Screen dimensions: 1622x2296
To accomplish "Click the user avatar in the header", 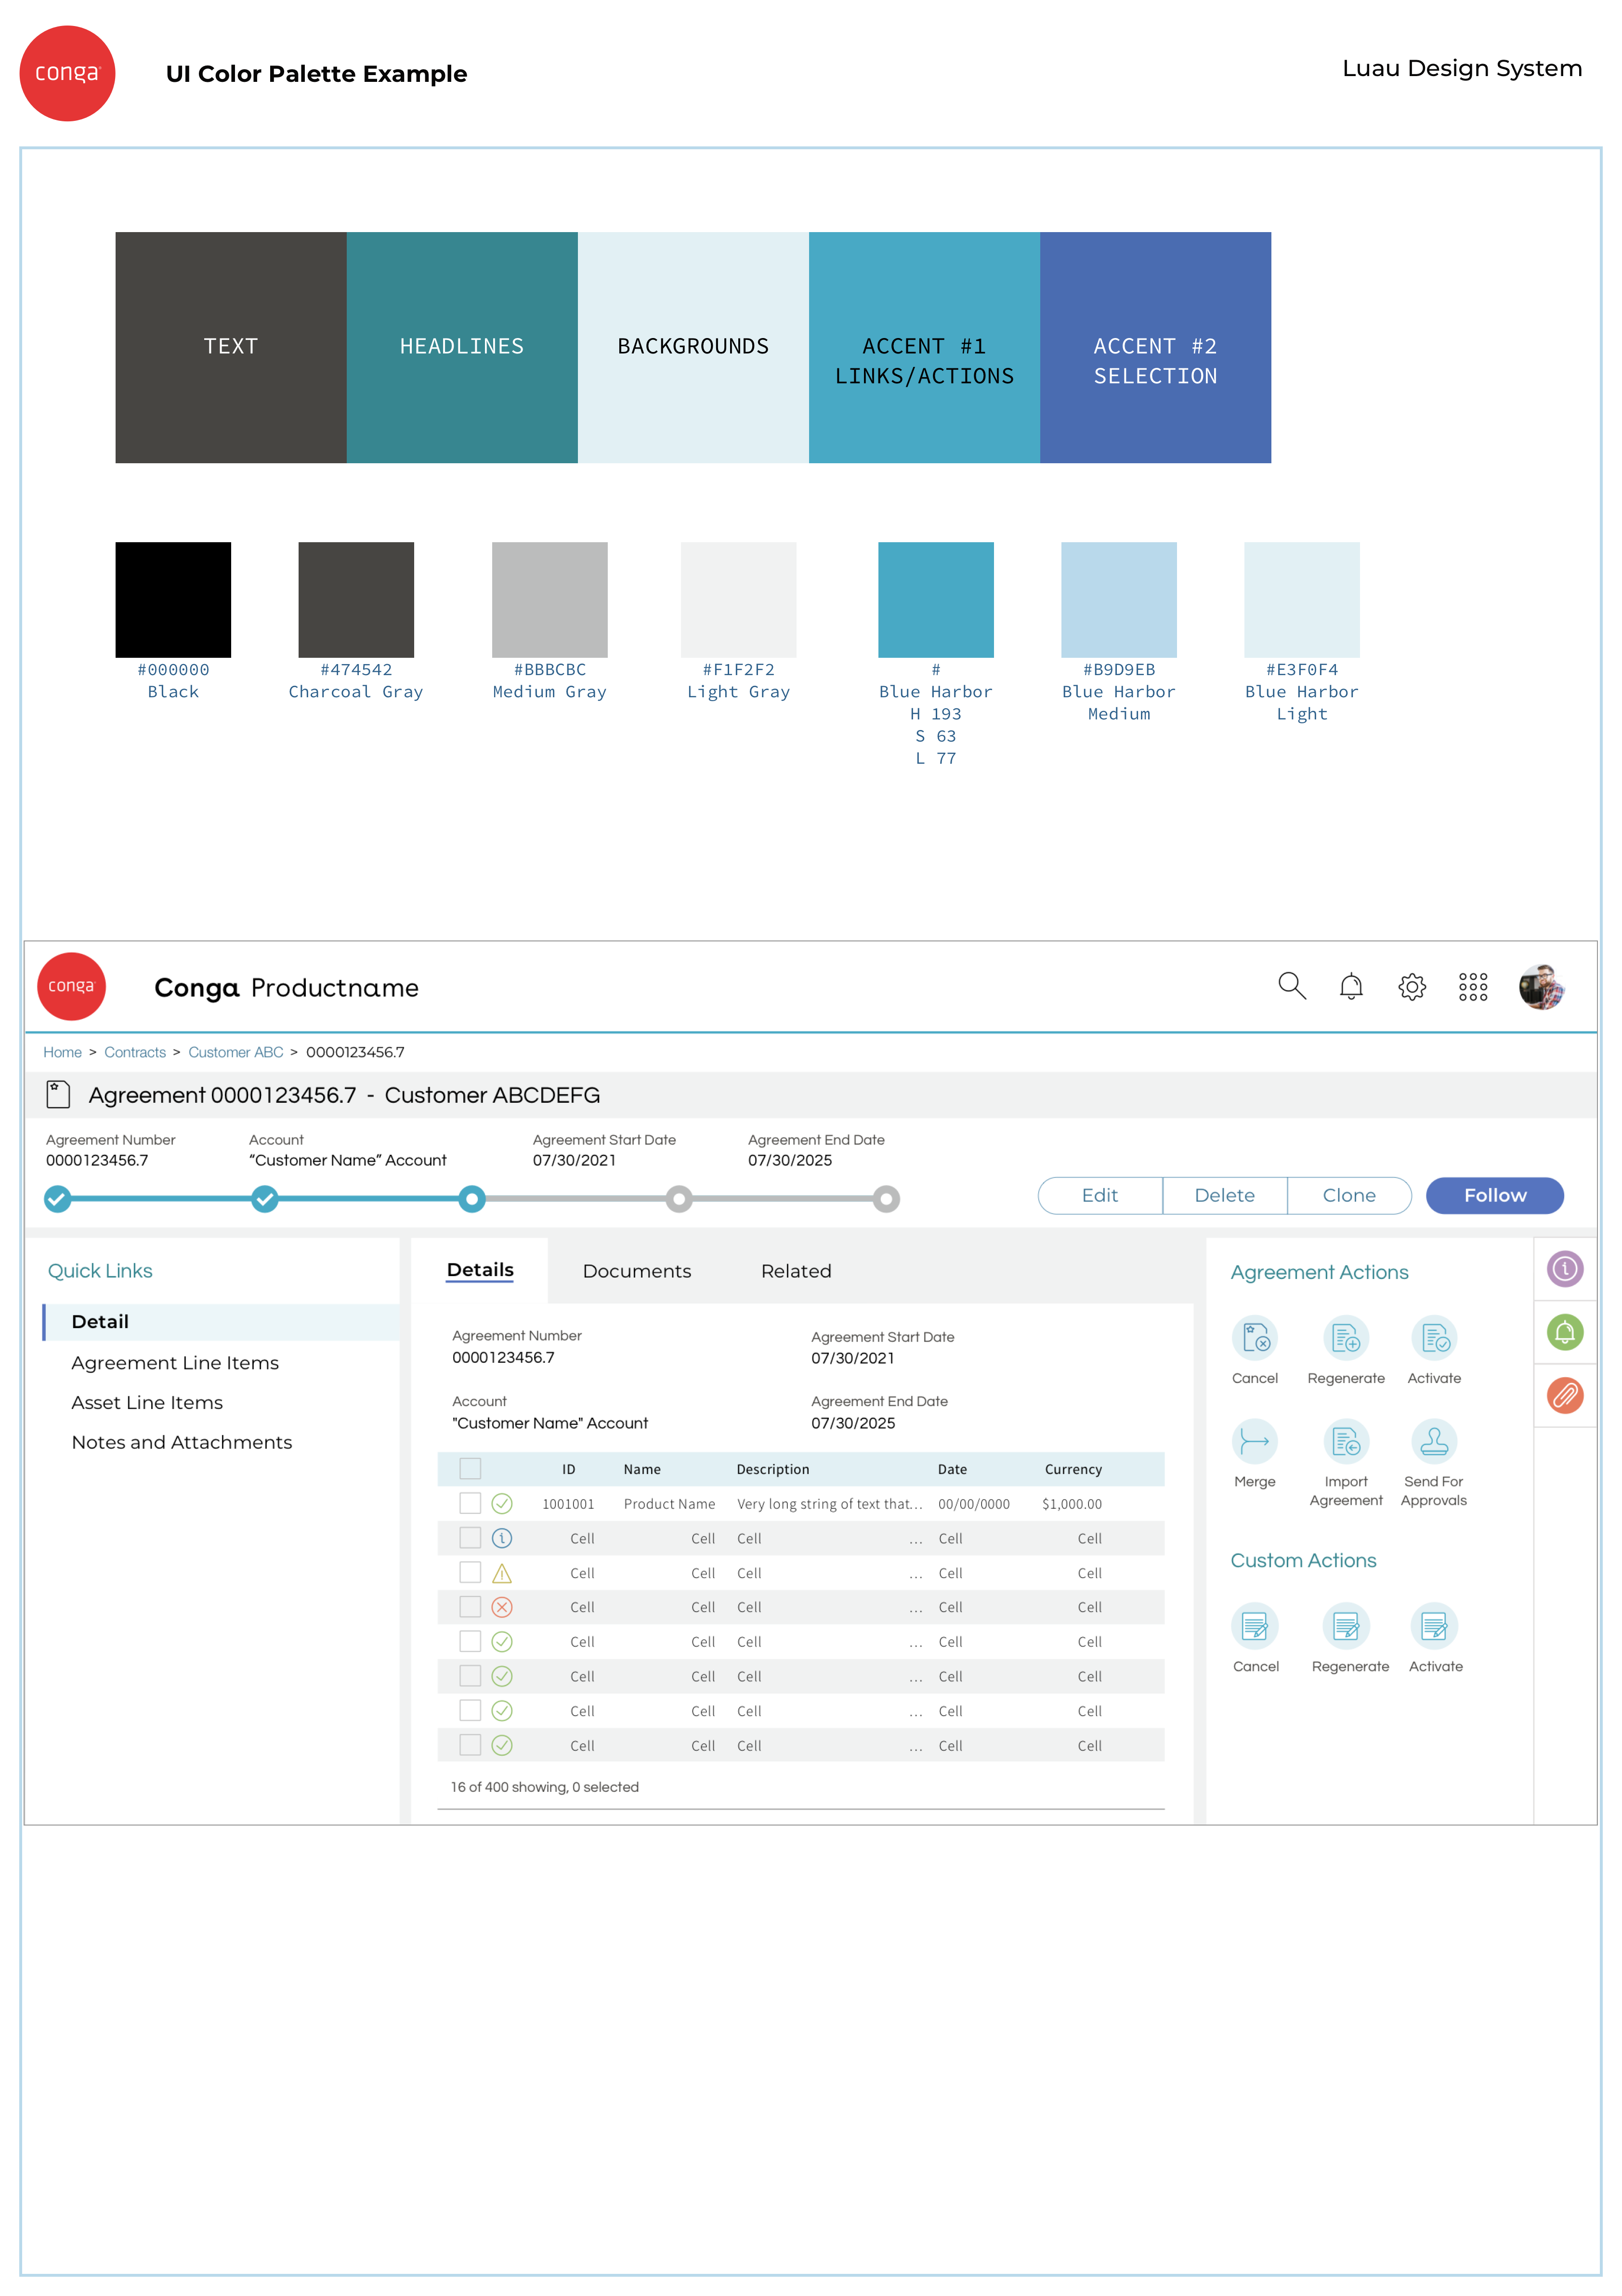I will [x=1541, y=986].
